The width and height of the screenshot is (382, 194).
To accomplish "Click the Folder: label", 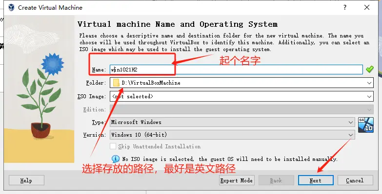I will click(96, 83).
